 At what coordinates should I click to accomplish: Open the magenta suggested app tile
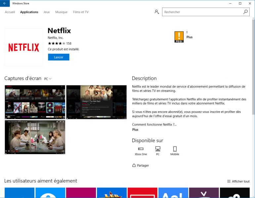tap(81, 193)
